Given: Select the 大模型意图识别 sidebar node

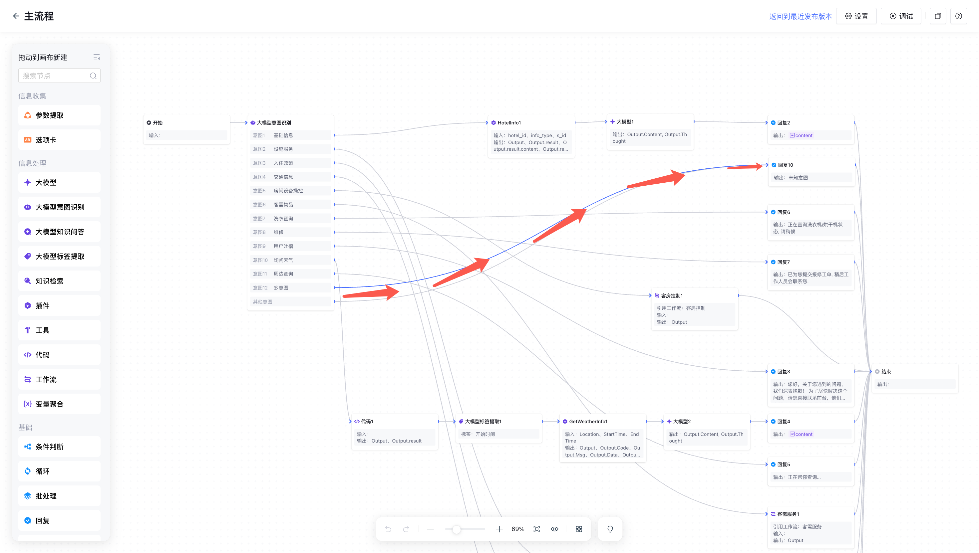Looking at the screenshot, I should (x=59, y=207).
